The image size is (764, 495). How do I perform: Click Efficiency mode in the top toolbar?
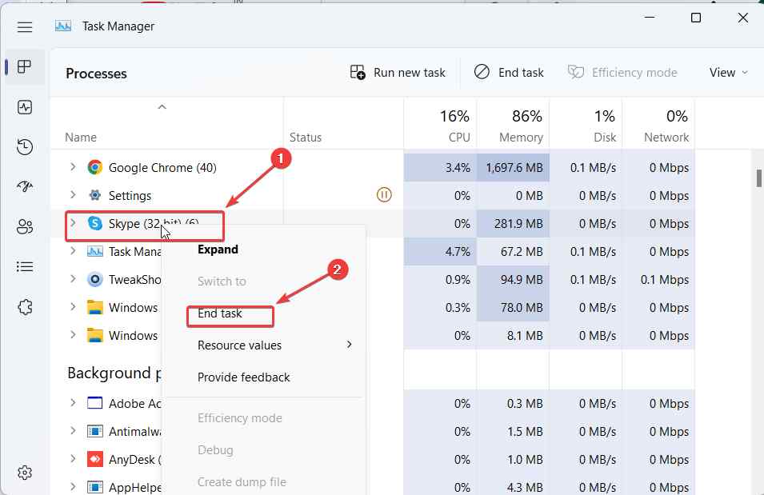pyautogui.click(x=622, y=72)
